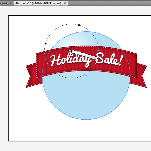Switch to the Untitled-1* document tab
151x151 pixels.
click(39, 3)
